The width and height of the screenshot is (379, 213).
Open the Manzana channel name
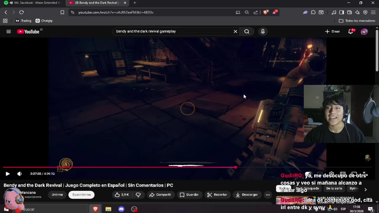tap(28, 193)
